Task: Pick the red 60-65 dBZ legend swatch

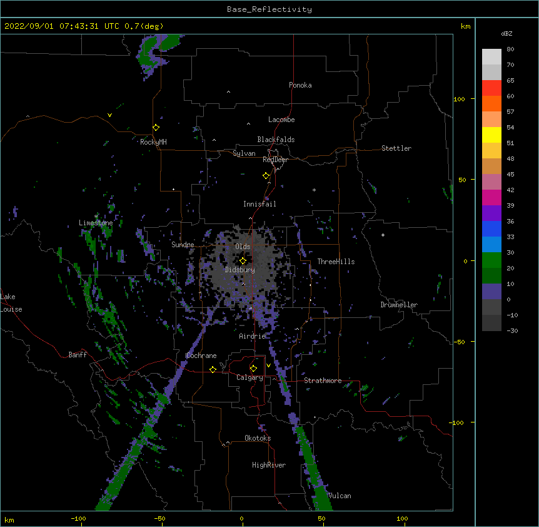Action: pyautogui.click(x=491, y=88)
